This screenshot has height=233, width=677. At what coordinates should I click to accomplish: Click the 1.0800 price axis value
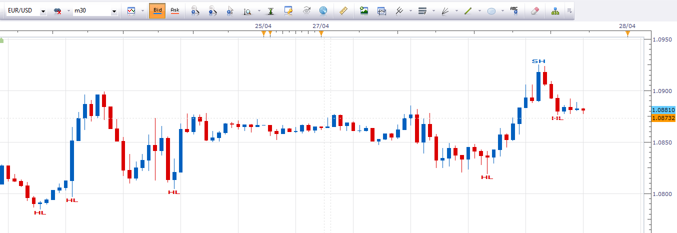coord(663,194)
